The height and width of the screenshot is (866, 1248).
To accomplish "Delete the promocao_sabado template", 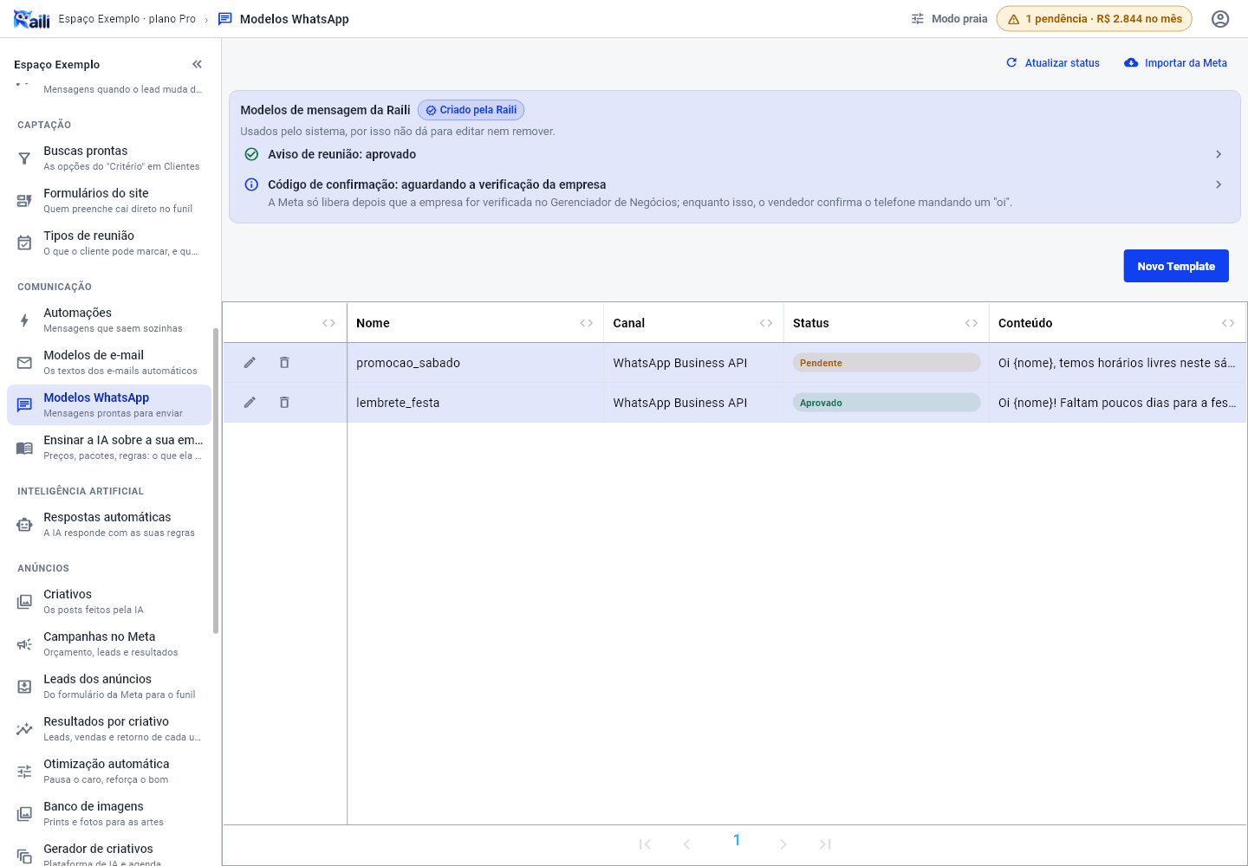I will pyautogui.click(x=284, y=363).
